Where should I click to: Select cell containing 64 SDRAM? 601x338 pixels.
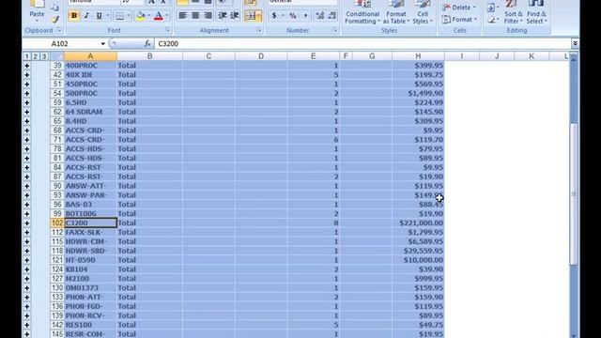pos(90,112)
